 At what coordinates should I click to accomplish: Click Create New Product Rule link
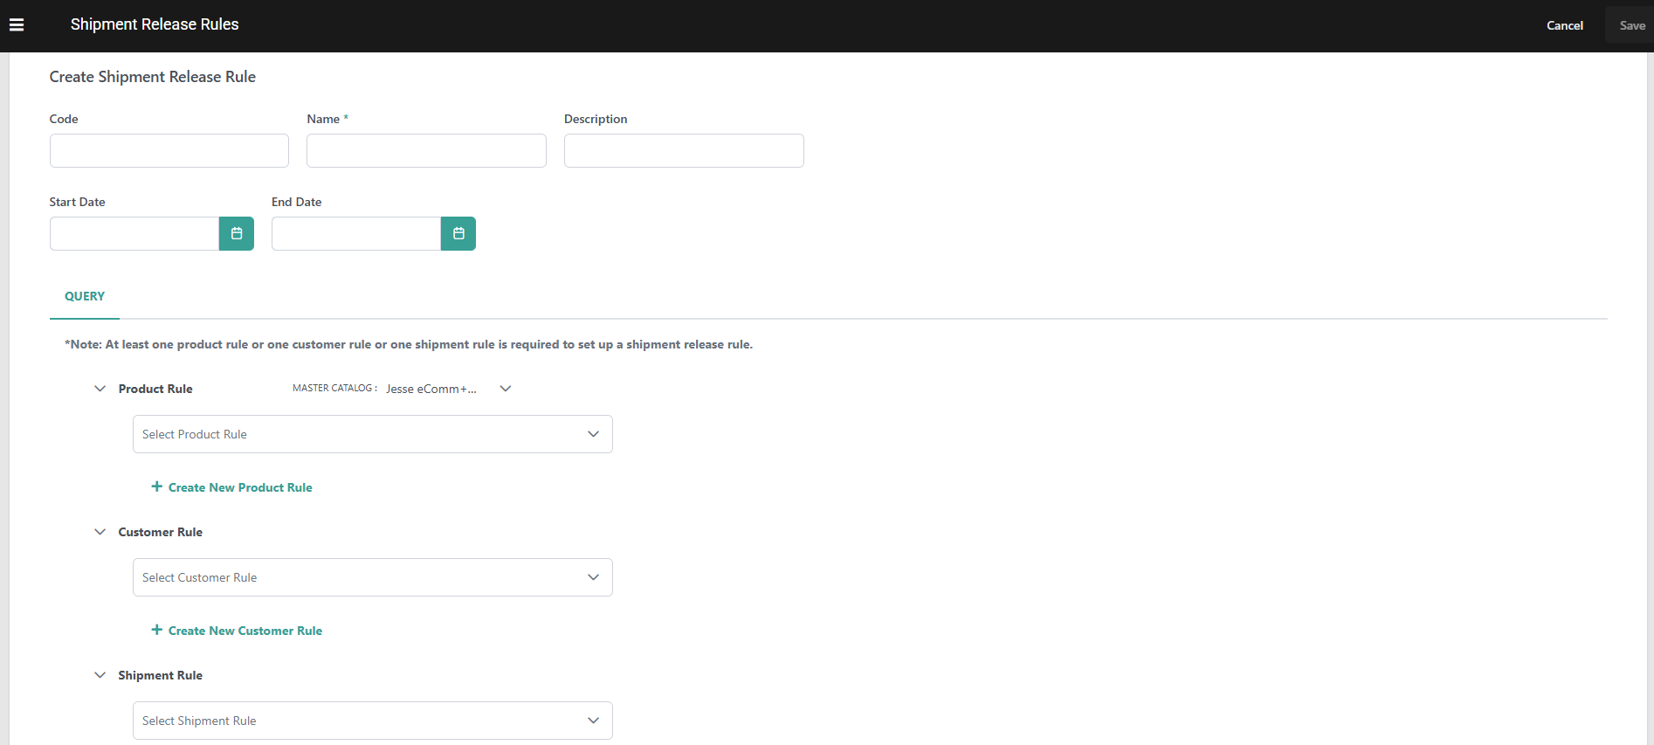tap(240, 487)
